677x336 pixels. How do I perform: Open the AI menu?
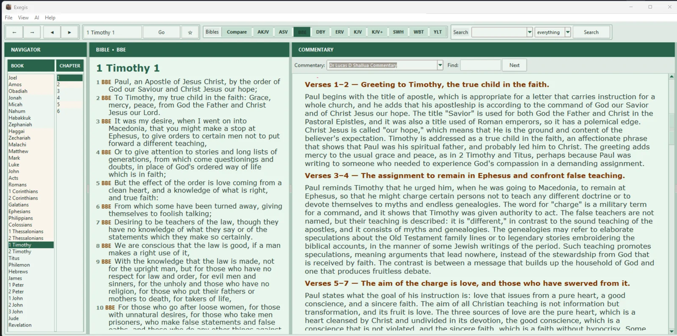[37, 18]
